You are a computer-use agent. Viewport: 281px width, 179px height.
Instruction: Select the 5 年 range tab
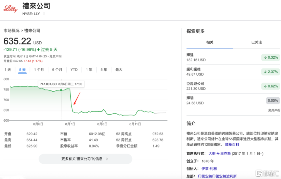click(104, 69)
